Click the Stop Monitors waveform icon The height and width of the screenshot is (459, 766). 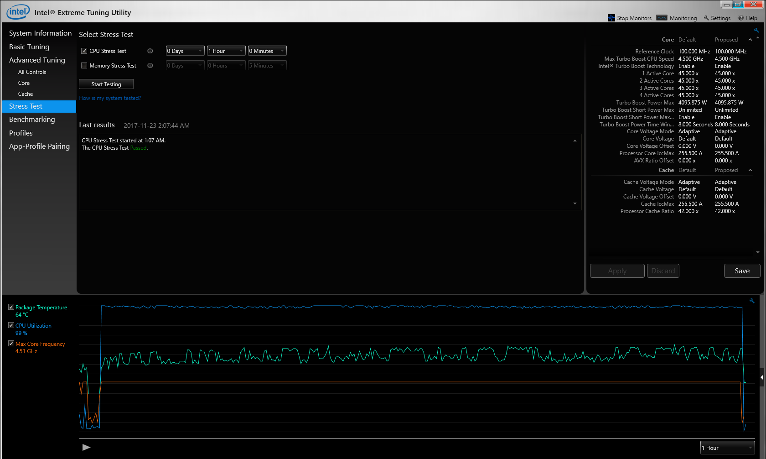[x=611, y=18]
